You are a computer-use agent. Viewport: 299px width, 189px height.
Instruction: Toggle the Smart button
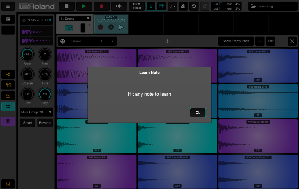[x=28, y=123]
